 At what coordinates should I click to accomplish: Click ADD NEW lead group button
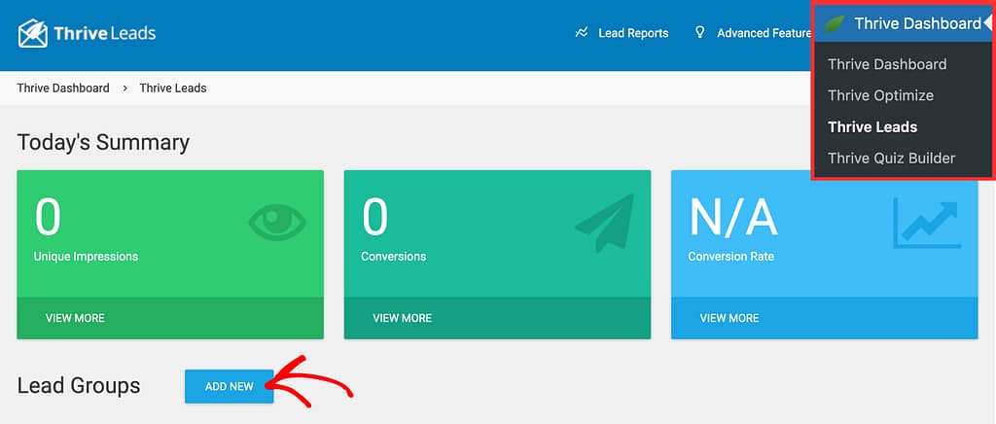(230, 386)
